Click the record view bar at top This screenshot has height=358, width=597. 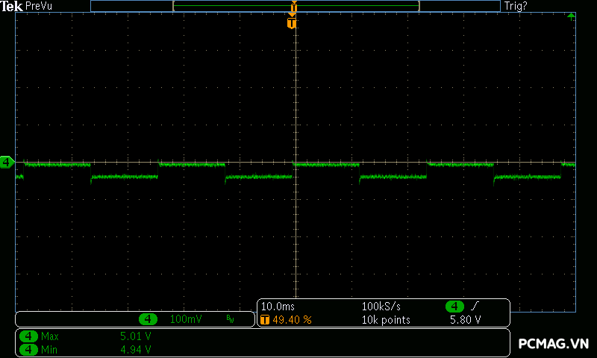tap(296, 6)
